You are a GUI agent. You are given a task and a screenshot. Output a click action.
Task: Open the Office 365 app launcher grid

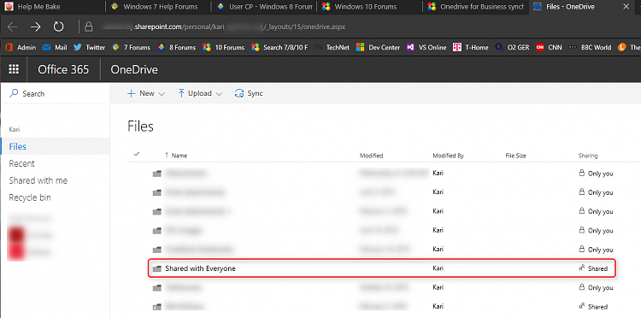[x=14, y=69]
